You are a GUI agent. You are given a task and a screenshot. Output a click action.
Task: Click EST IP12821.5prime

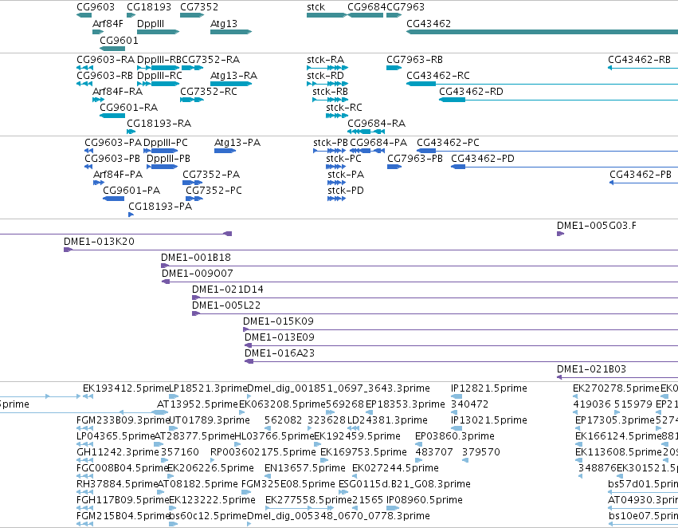pos(489,388)
